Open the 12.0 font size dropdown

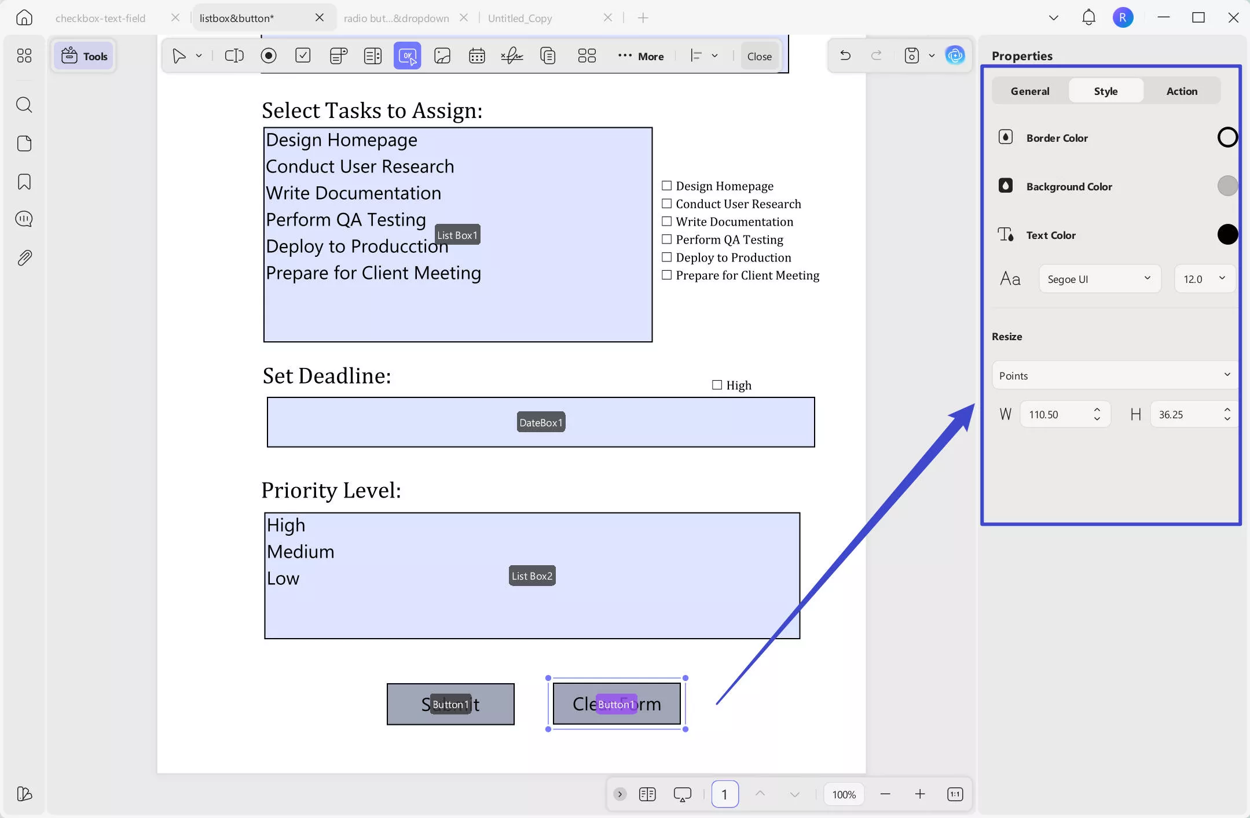click(1205, 279)
